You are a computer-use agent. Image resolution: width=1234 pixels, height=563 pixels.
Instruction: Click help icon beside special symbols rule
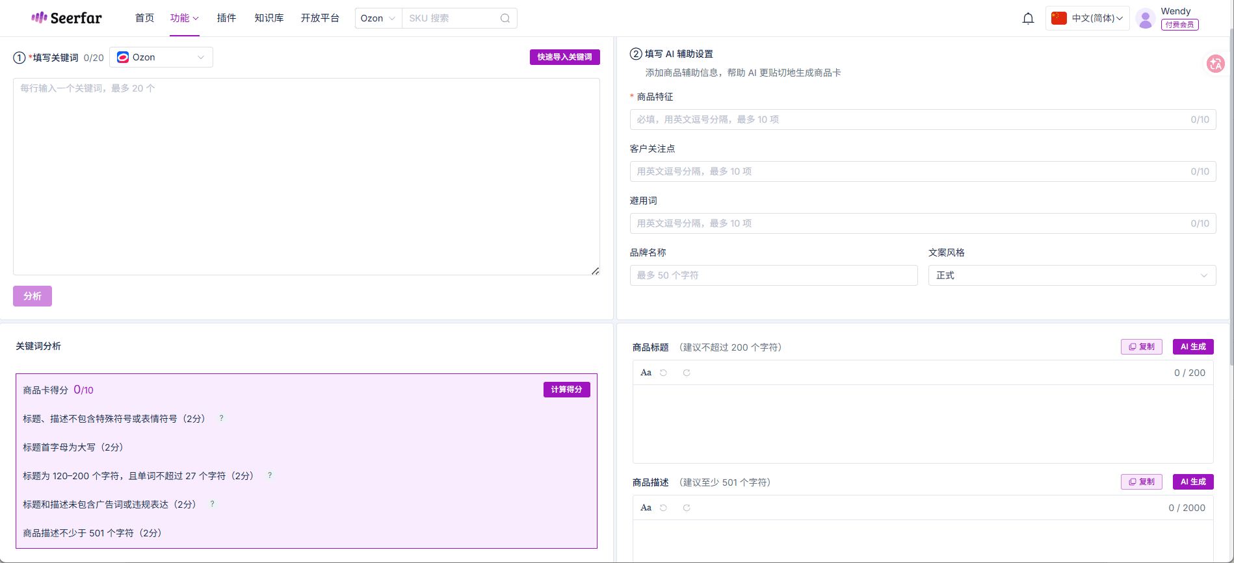point(221,418)
